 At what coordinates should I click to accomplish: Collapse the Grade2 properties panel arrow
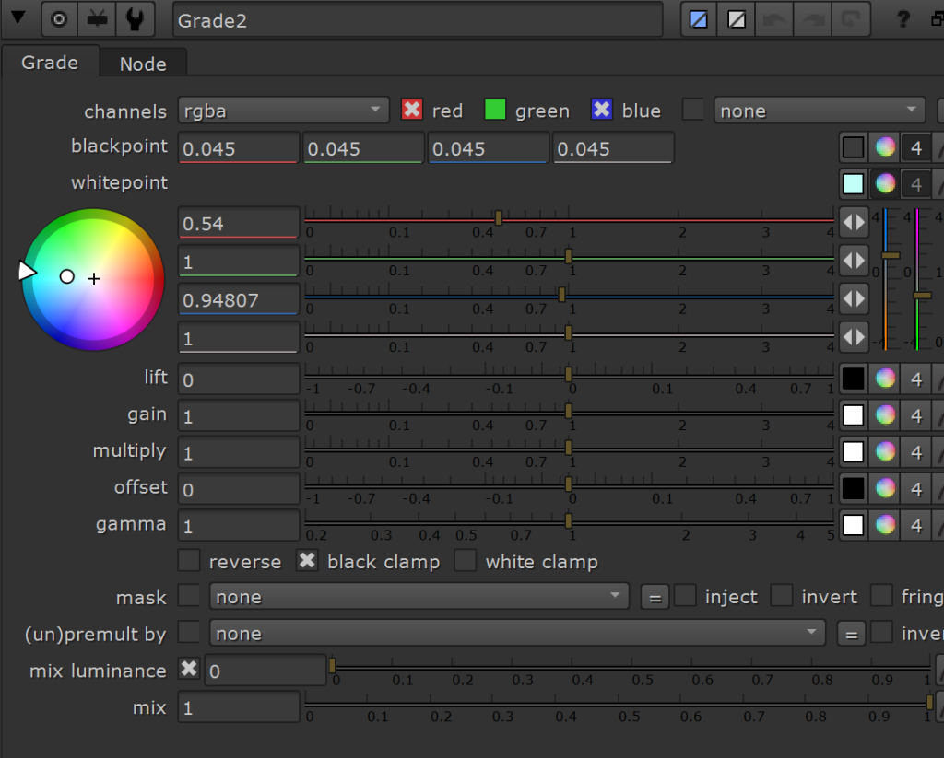click(x=18, y=18)
